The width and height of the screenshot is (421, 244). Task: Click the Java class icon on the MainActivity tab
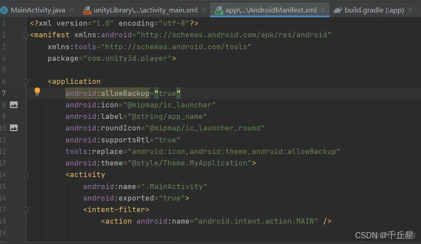tap(4, 10)
